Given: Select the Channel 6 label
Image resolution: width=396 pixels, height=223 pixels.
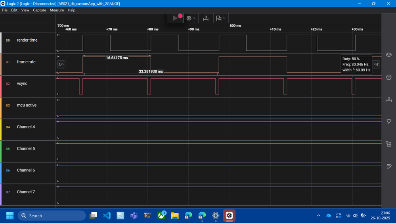Looking at the screenshot, I should click(x=26, y=170).
